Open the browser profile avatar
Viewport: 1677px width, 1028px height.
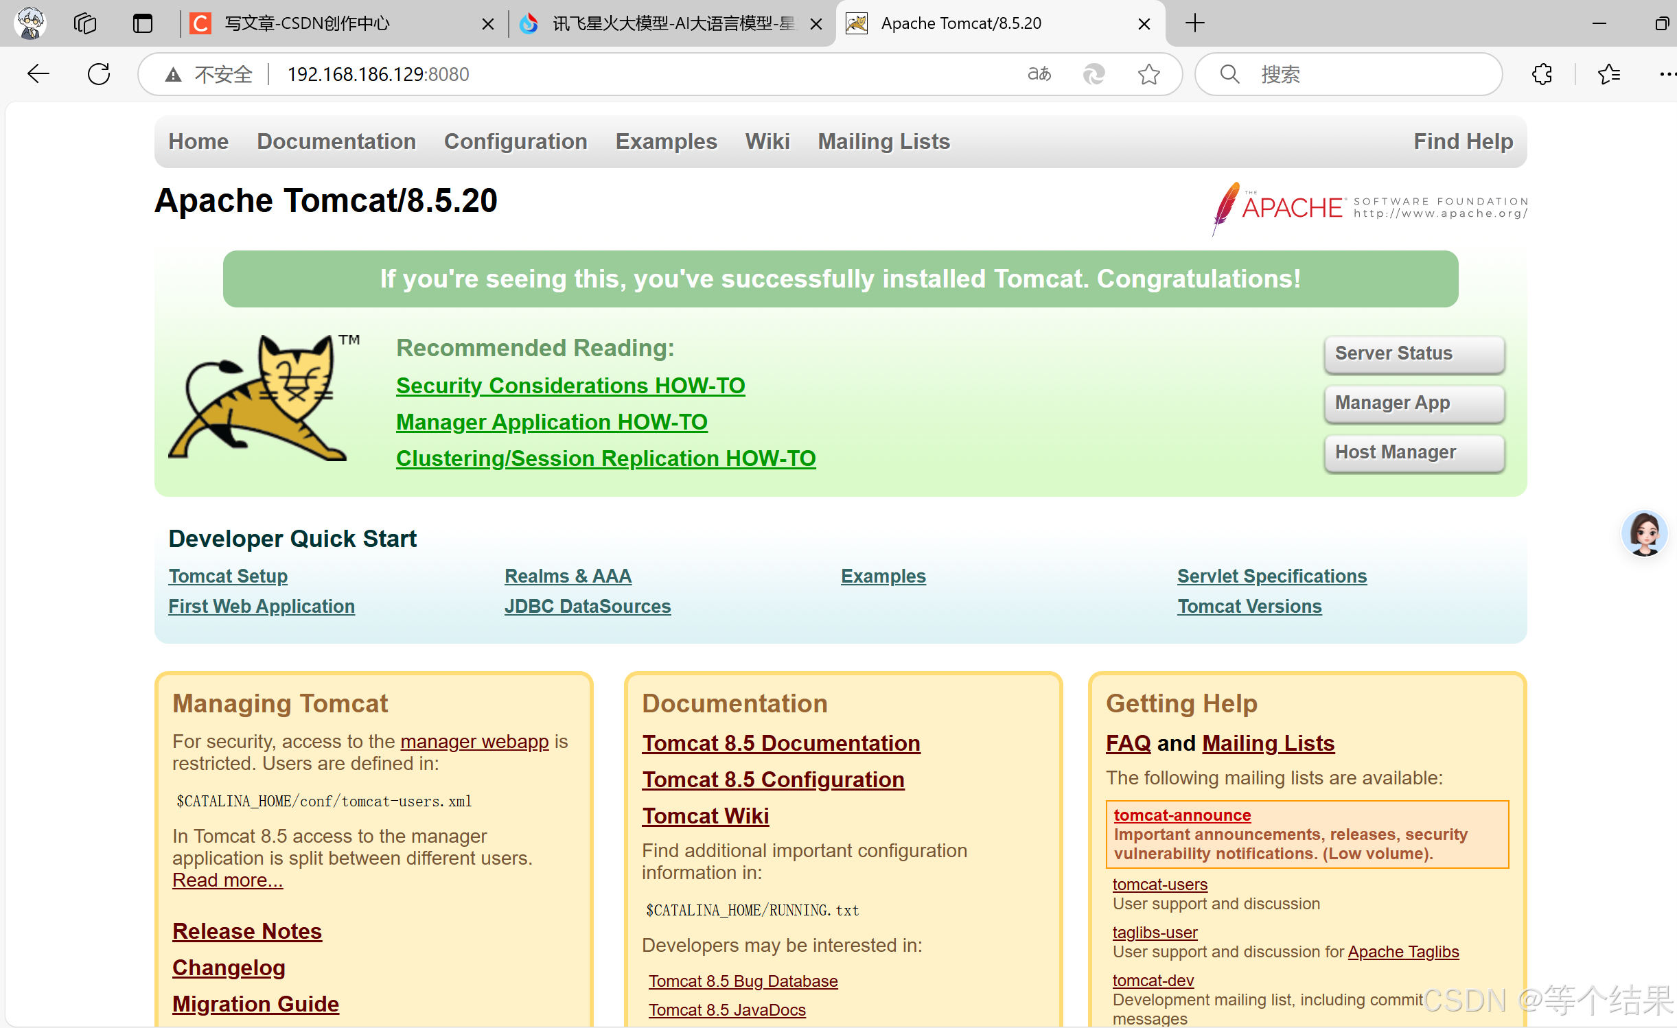pos(30,23)
